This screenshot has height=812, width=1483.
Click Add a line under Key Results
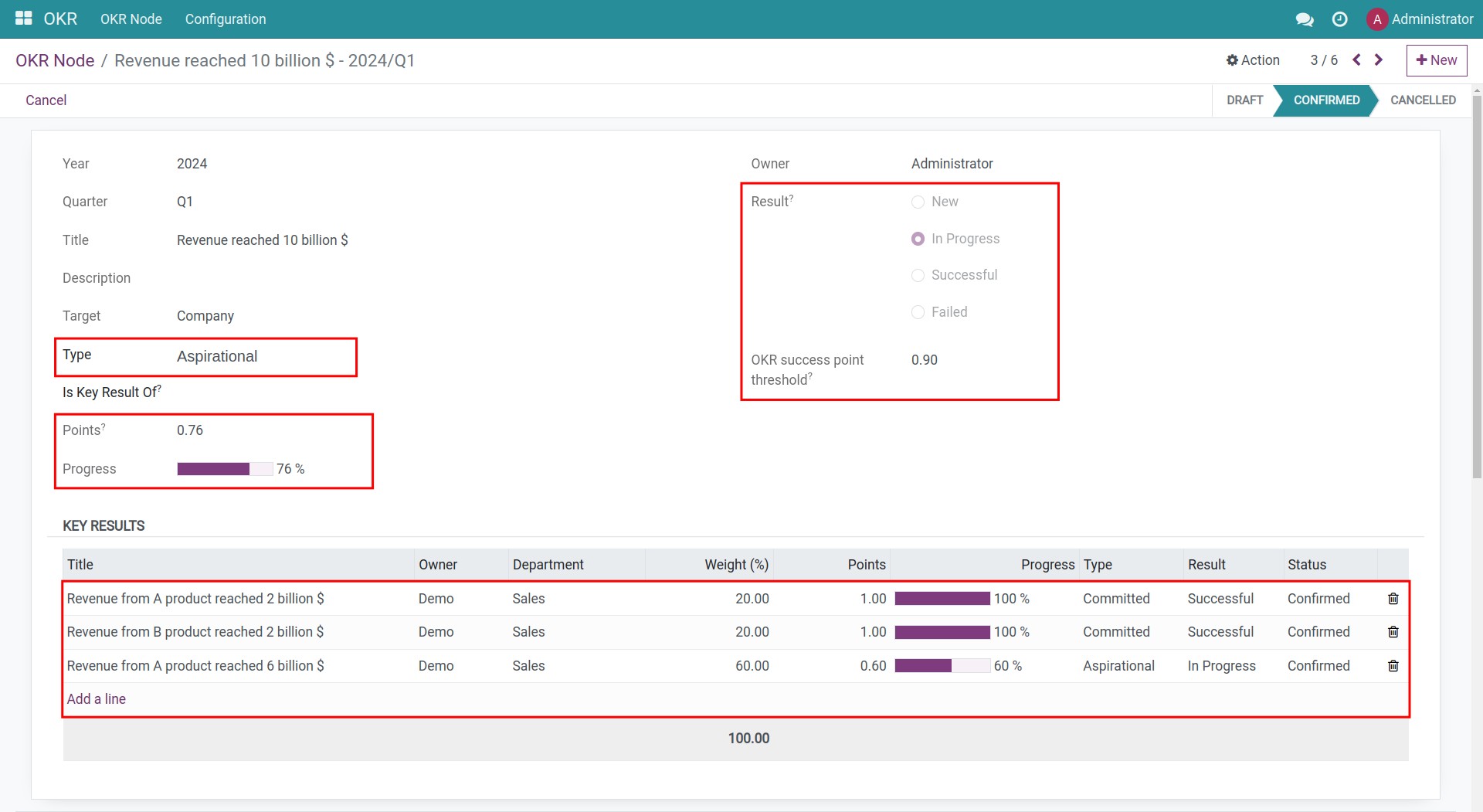[96, 698]
